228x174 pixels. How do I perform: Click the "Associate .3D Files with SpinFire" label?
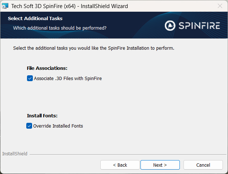[x=67, y=78]
